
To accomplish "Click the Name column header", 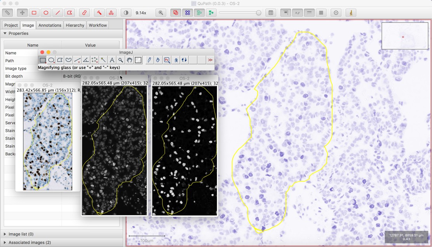I will [x=33, y=45].
